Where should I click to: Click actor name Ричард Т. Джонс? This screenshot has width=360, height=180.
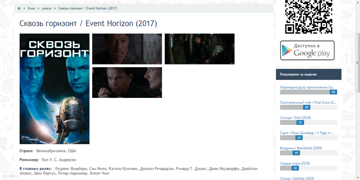coord(191,169)
